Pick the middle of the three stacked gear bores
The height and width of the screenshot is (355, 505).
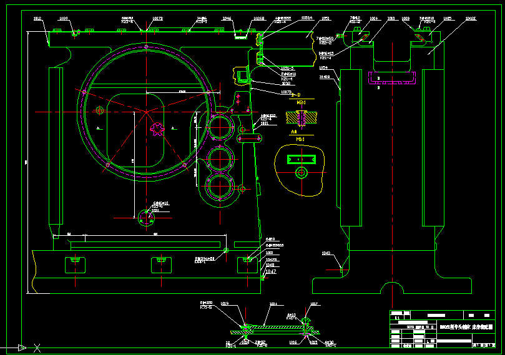[220, 159]
